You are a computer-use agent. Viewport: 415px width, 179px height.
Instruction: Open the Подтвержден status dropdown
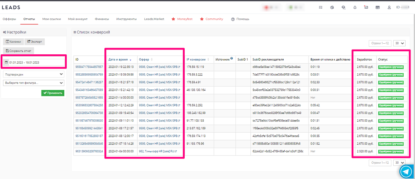click(34, 74)
